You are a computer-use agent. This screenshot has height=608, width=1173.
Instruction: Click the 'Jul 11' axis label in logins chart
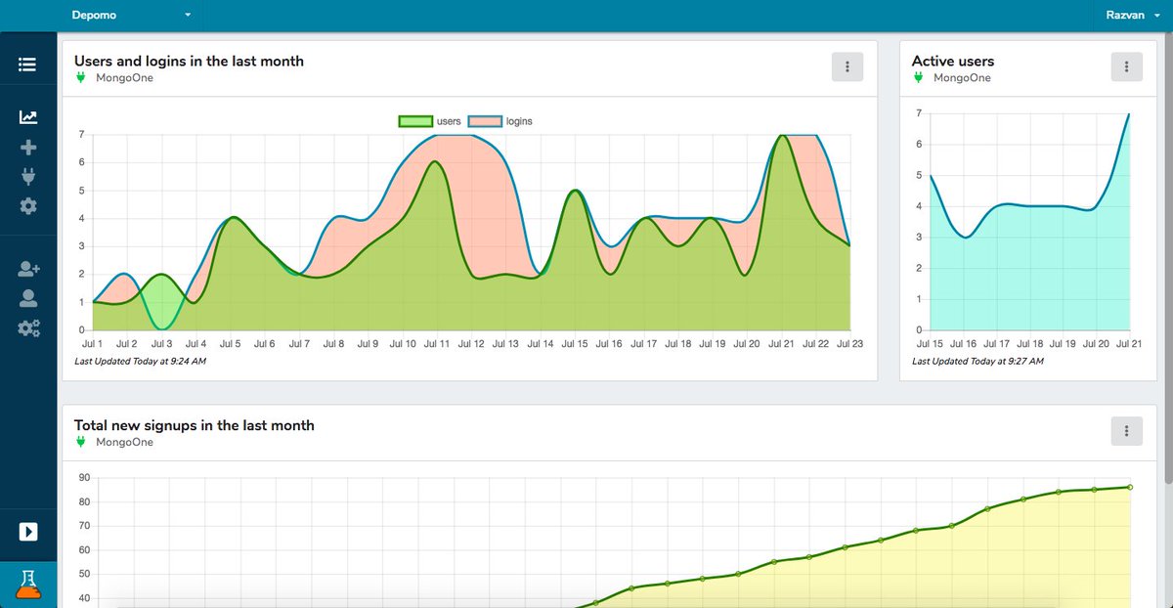[x=436, y=344]
